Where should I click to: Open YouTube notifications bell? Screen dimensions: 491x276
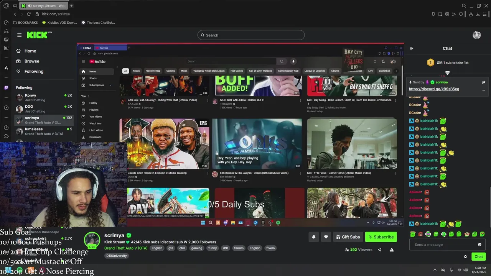click(383, 61)
